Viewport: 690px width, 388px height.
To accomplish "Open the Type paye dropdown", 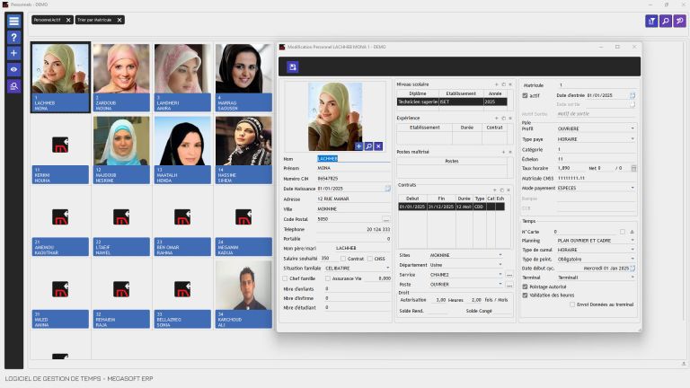I will [632, 139].
